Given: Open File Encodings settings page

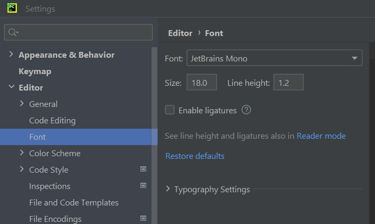Looking at the screenshot, I should point(55,219).
